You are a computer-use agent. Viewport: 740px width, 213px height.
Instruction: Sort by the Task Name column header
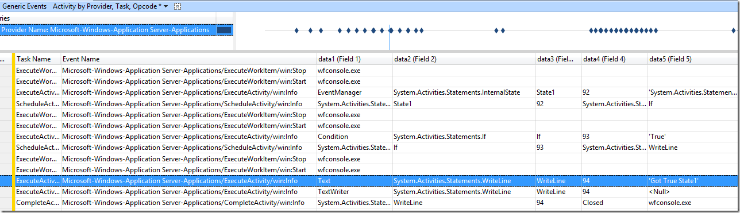(x=38, y=59)
